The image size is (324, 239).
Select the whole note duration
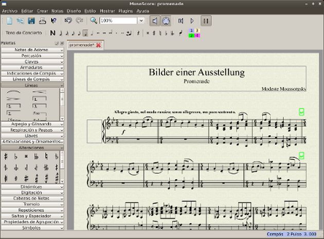98,33
